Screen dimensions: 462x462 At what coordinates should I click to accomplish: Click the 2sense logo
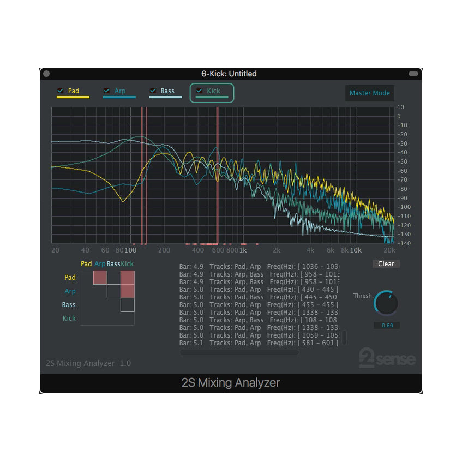(388, 358)
